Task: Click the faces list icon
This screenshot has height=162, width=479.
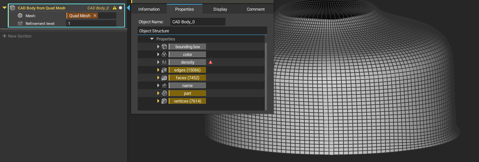Action: coord(164,78)
